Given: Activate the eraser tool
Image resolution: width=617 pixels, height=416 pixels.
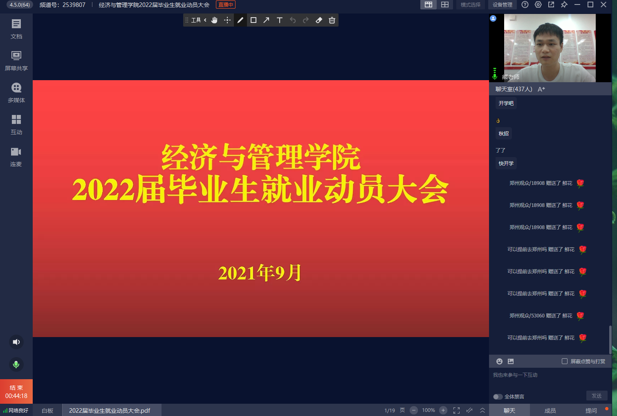Looking at the screenshot, I should [x=319, y=20].
